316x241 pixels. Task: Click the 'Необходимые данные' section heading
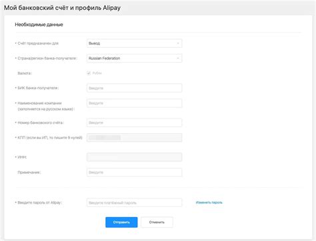pyautogui.click(x=39, y=25)
